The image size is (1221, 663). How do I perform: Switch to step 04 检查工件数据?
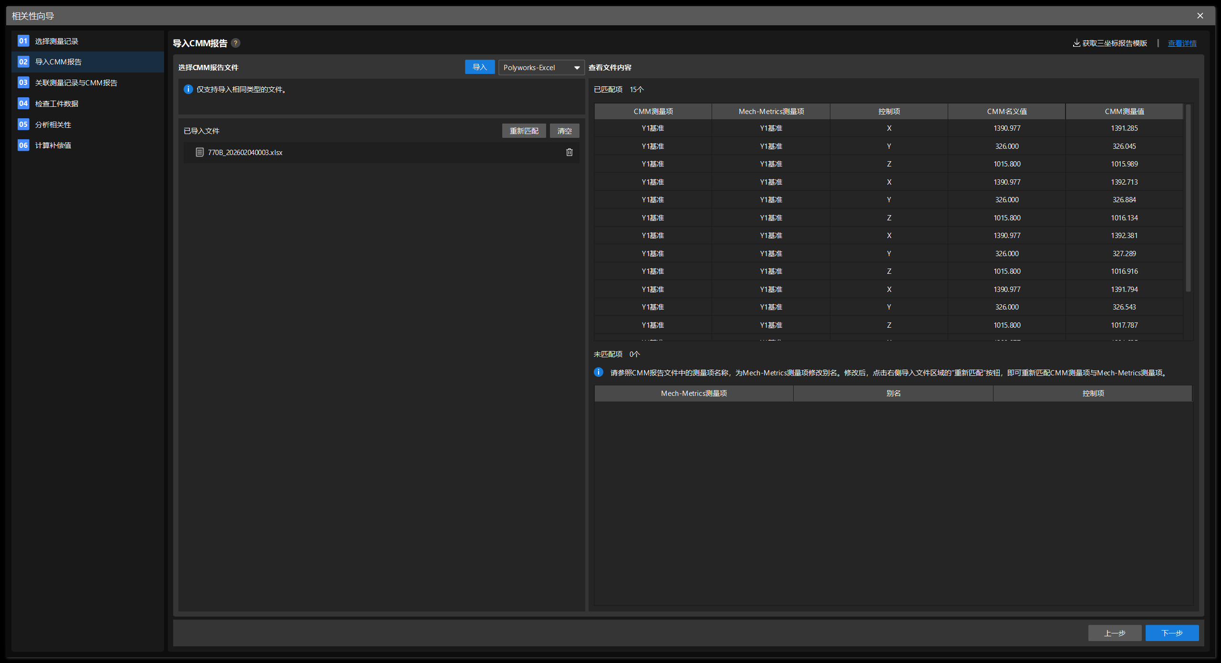click(x=57, y=104)
